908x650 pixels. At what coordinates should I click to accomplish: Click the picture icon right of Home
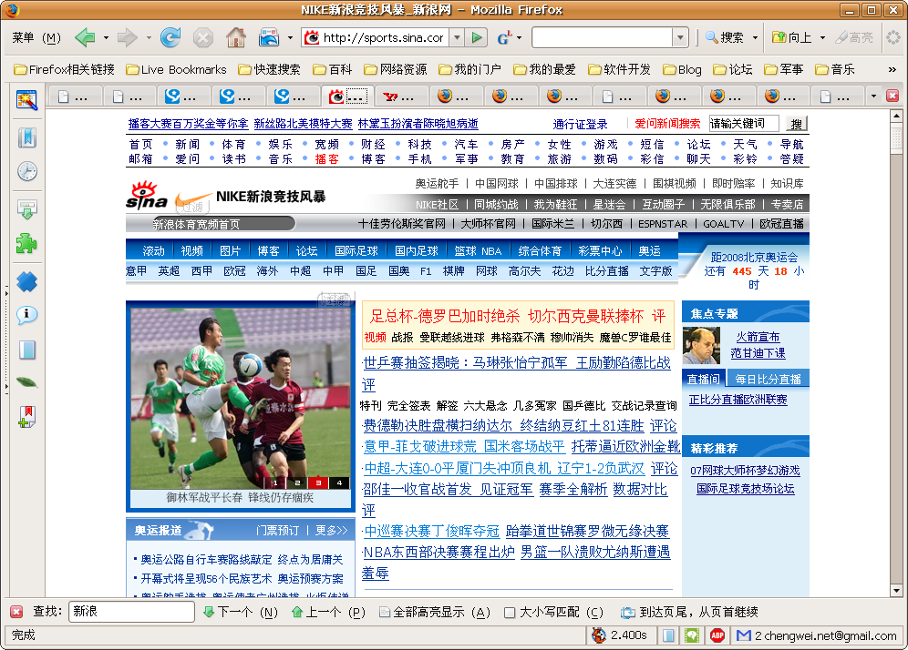(x=269, y=38)
